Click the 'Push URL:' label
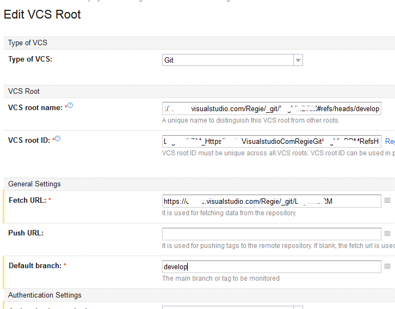395x309 pixels. point(26,233)
